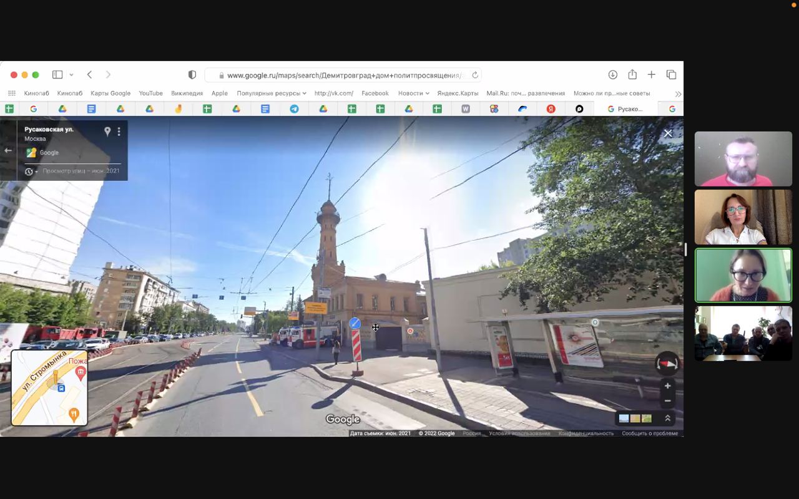Expand the Новости bookmarks folder
The width and height of the screenshot is (799, 499).
(x=413, y=93)
